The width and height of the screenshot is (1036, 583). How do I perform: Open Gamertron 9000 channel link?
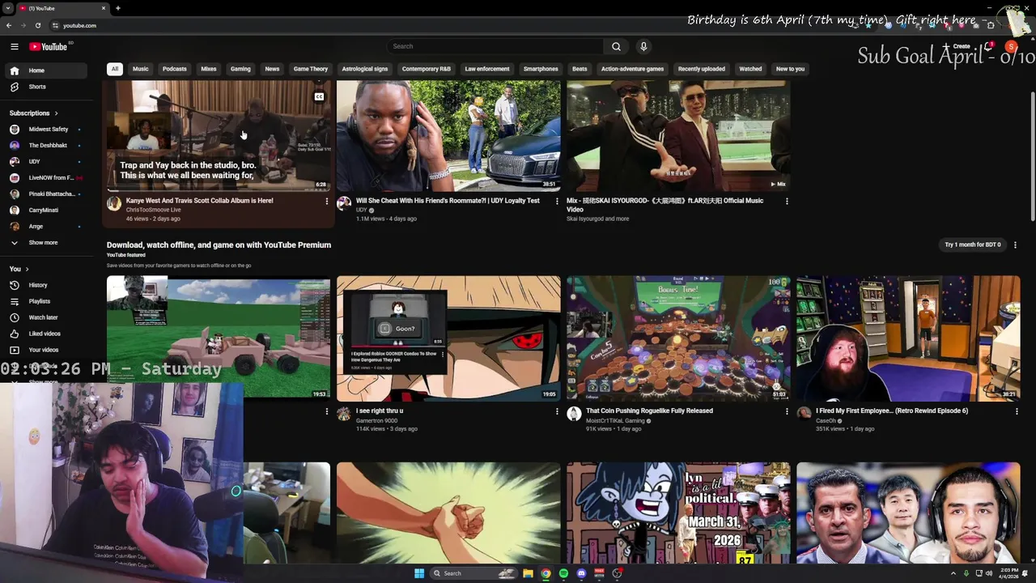pos(376,421)
